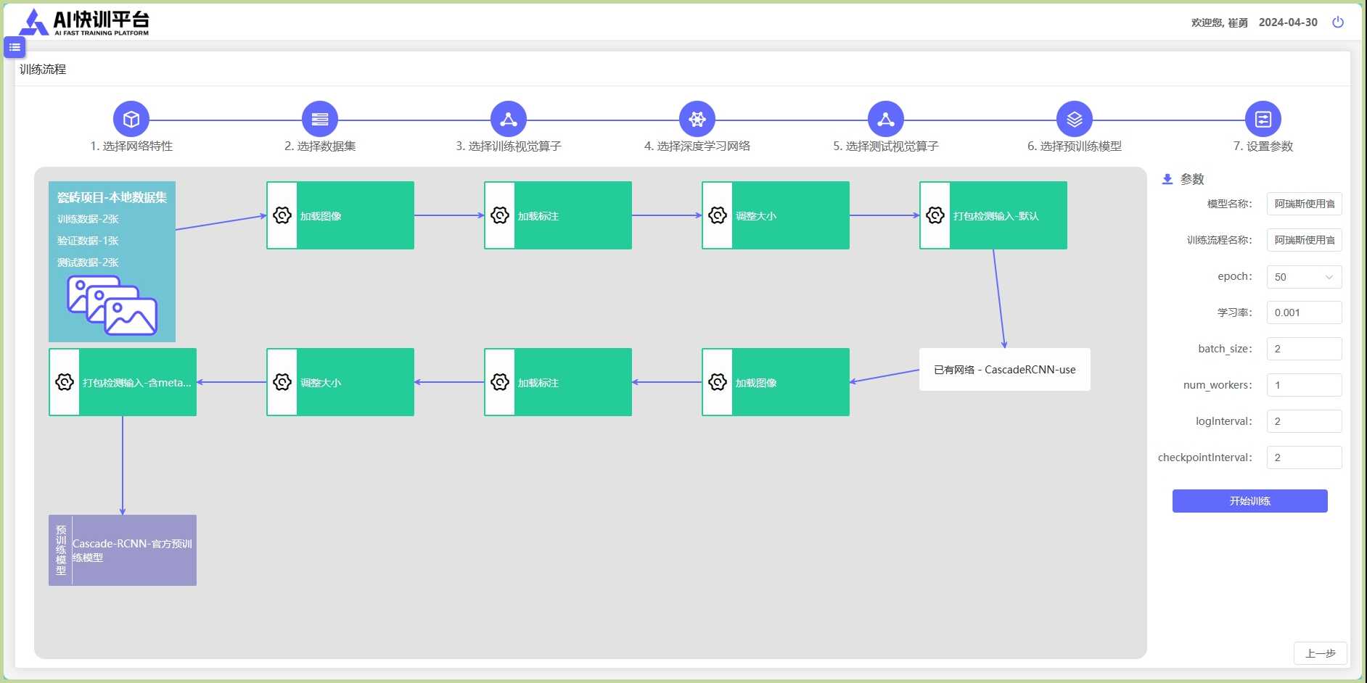Screen dimensions: 1367x683
Task: Start training with 开始训练 button
Action: tap(1249, 501)
